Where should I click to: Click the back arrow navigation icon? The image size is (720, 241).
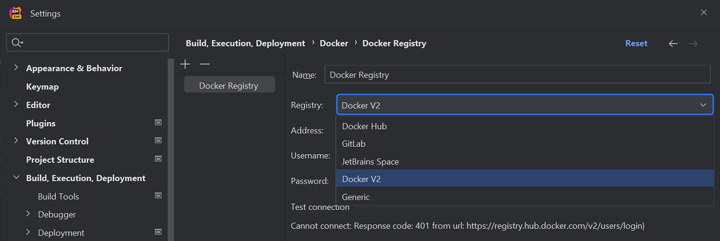pyautogui.click(x=673, y=43)
